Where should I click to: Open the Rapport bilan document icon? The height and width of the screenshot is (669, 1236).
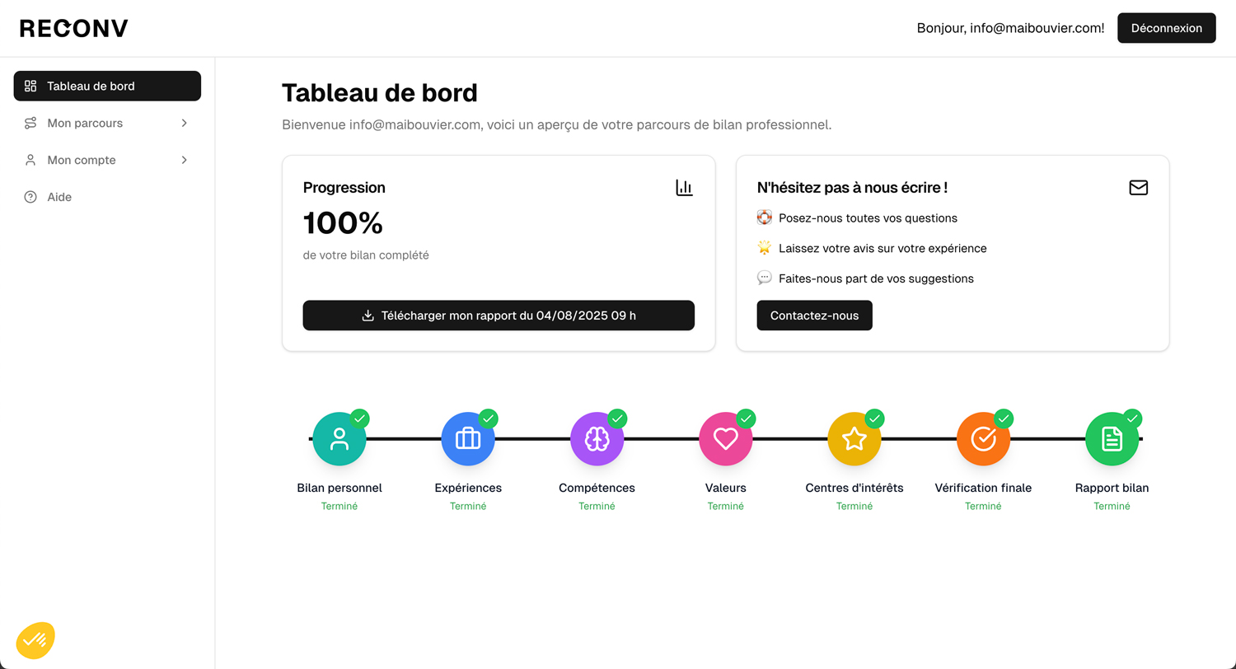click(x=1112, y=439)
